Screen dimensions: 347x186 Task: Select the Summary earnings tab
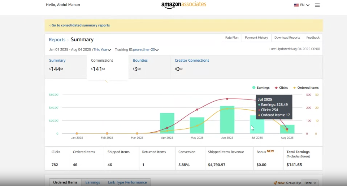click(66, 67)
